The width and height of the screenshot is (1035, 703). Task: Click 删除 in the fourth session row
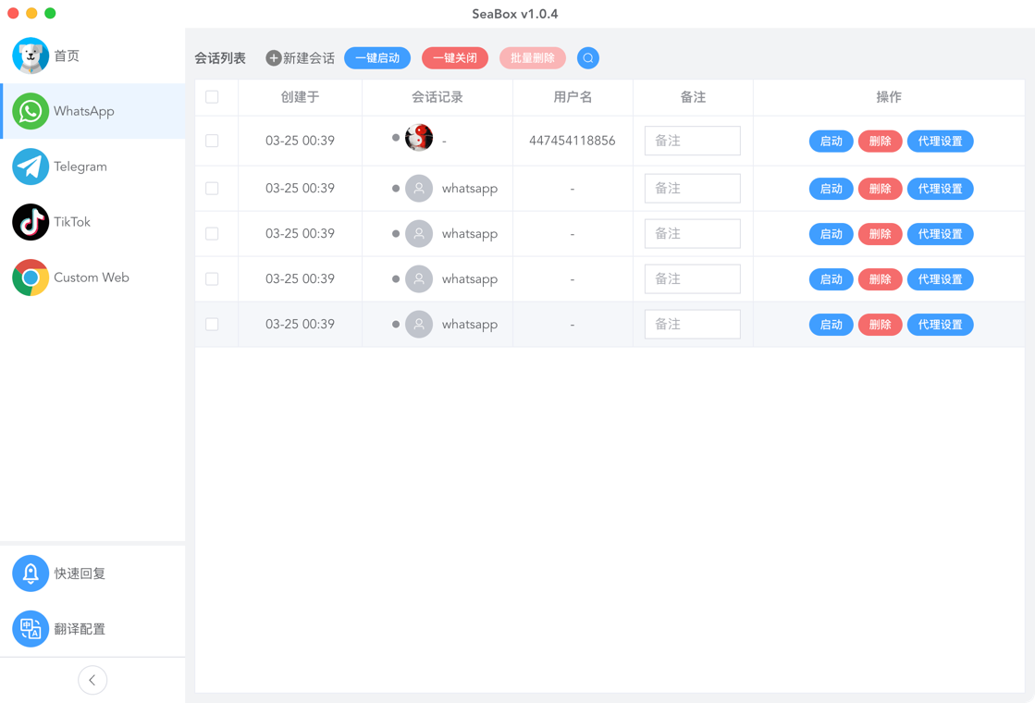(880, 279)
